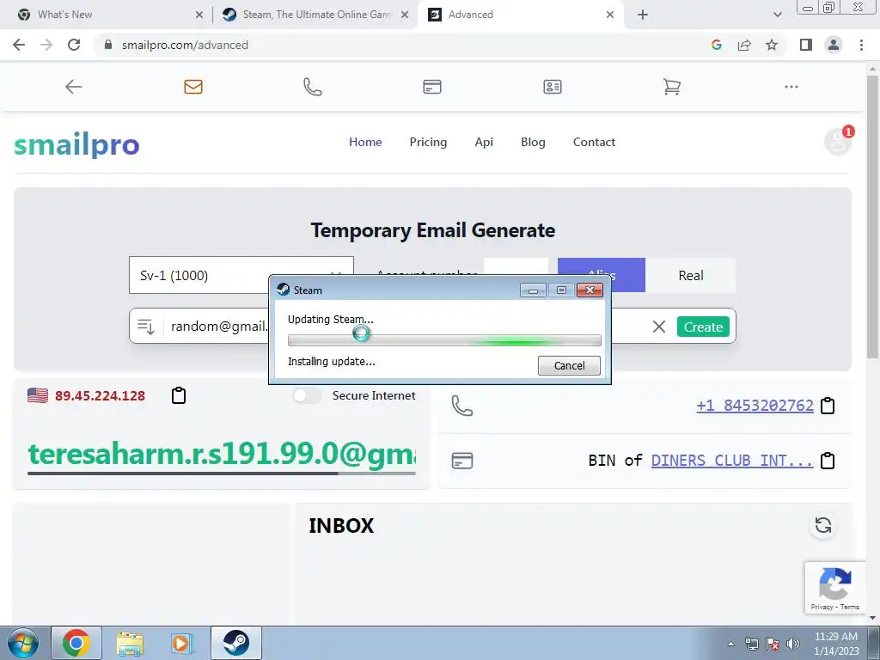Open File Explorer from taskbar
This screenshot has width=880, height=660.
click(x=130, y=643)
